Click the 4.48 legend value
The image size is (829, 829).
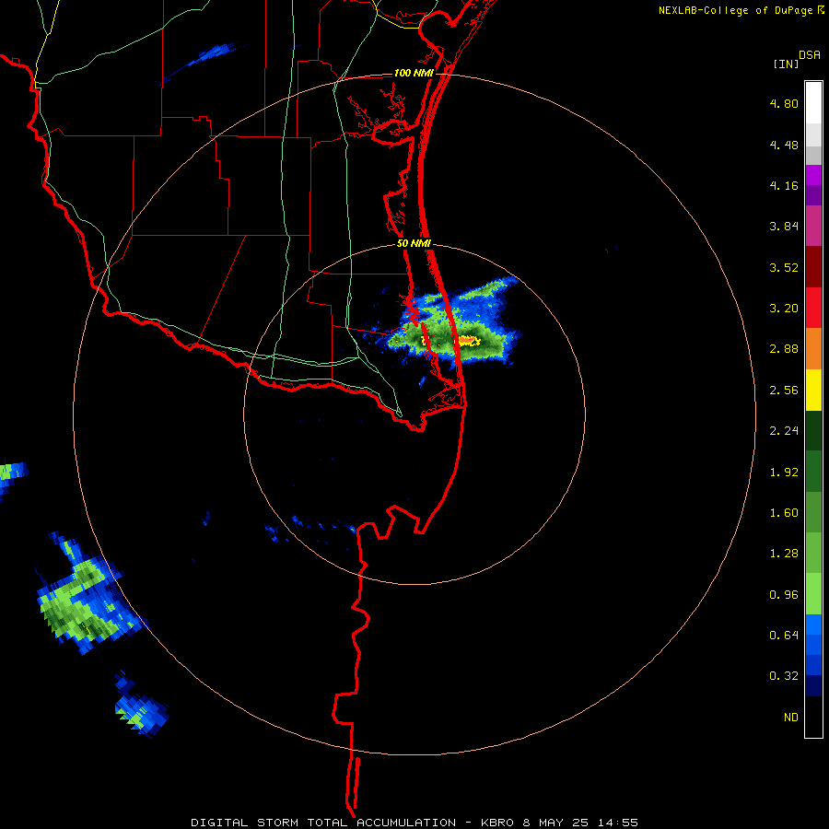[784, 145]
